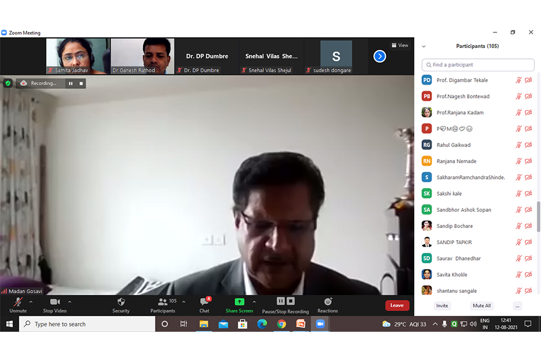The image size is (541, 360).
Task: Open the more options menu in Participants panel
Action: 517,306
